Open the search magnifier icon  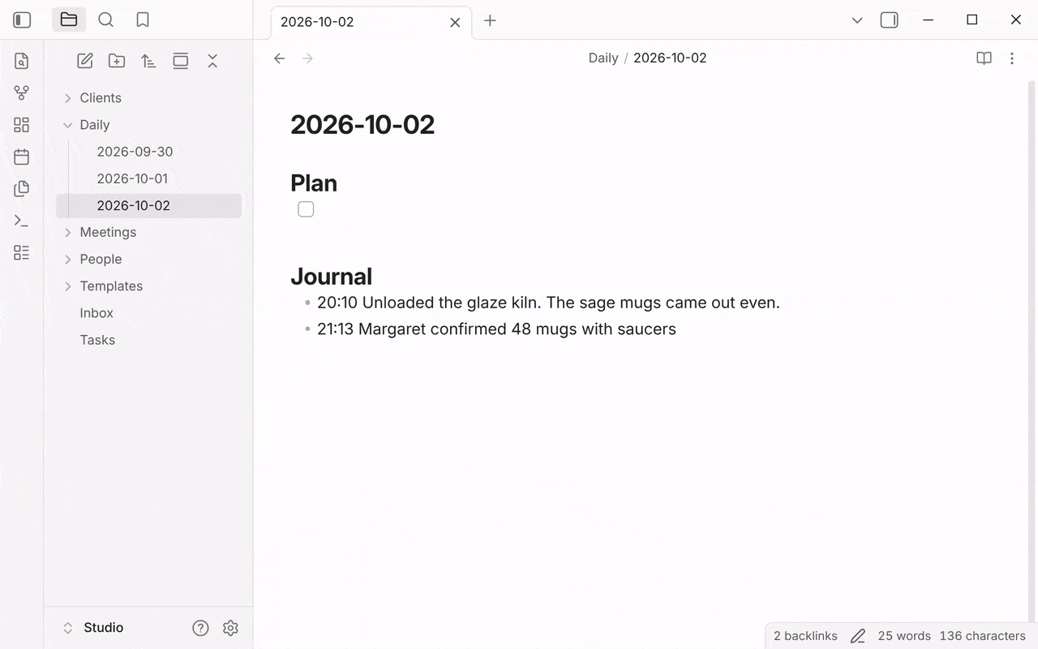pos(105,19)
